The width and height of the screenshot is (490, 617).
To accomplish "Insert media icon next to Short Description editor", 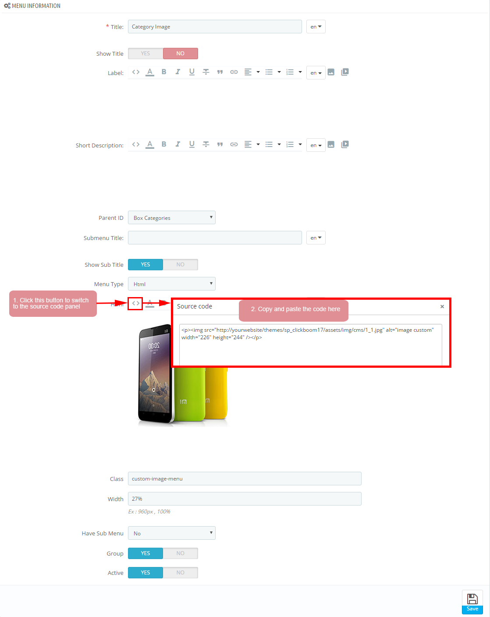I will click(x=345, y=144).
